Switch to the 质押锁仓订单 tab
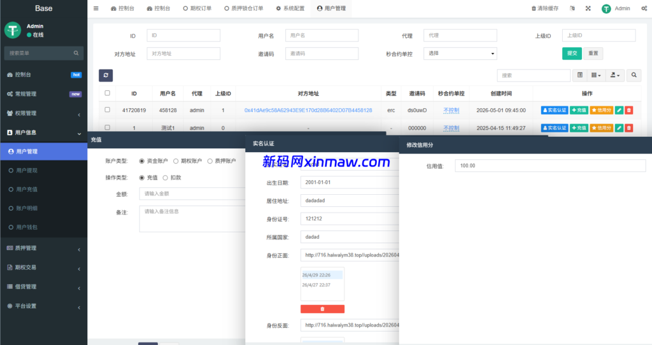Image resolution: width=652 pixels, height=345 pixels. 244,8
